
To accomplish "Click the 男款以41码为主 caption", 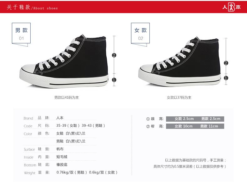I will coord(67,97).
